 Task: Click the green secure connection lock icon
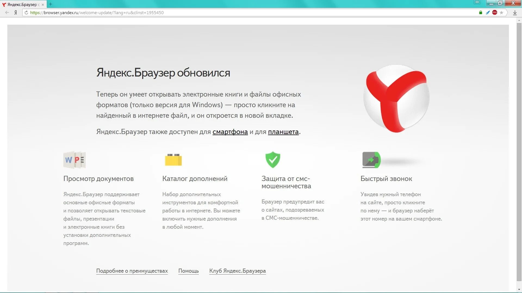[481, 12]
